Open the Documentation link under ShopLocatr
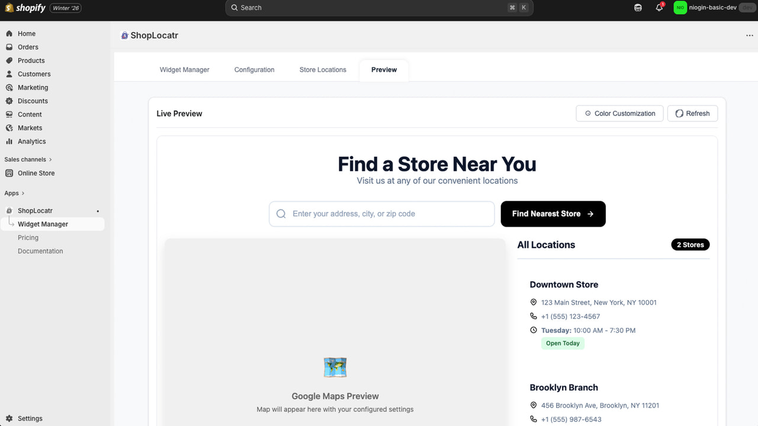Image resolution: width=758 pixels, height=426 pixels. point(40,251)
